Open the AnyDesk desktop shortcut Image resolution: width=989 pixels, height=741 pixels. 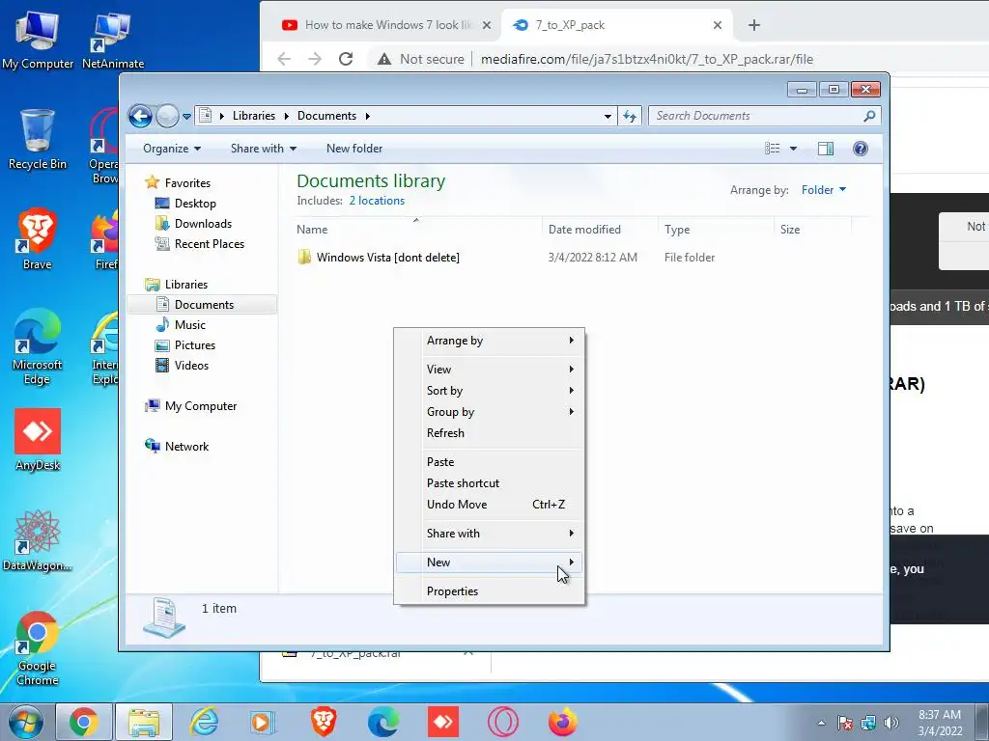(38, 440)
